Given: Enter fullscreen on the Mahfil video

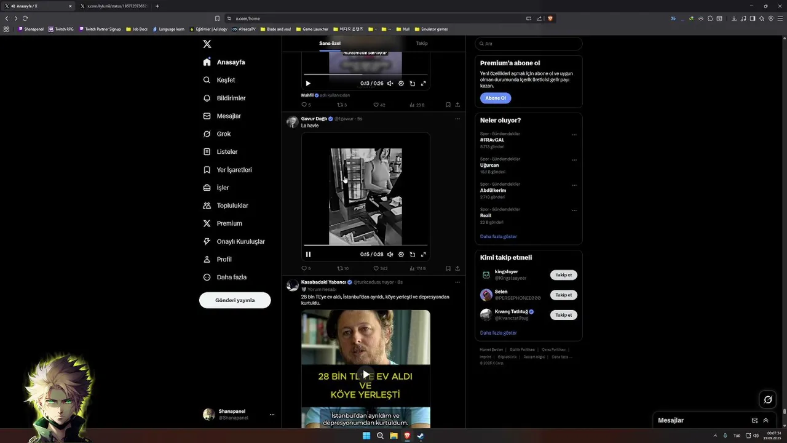Looking at the screenshot, I should pos(423,83).
